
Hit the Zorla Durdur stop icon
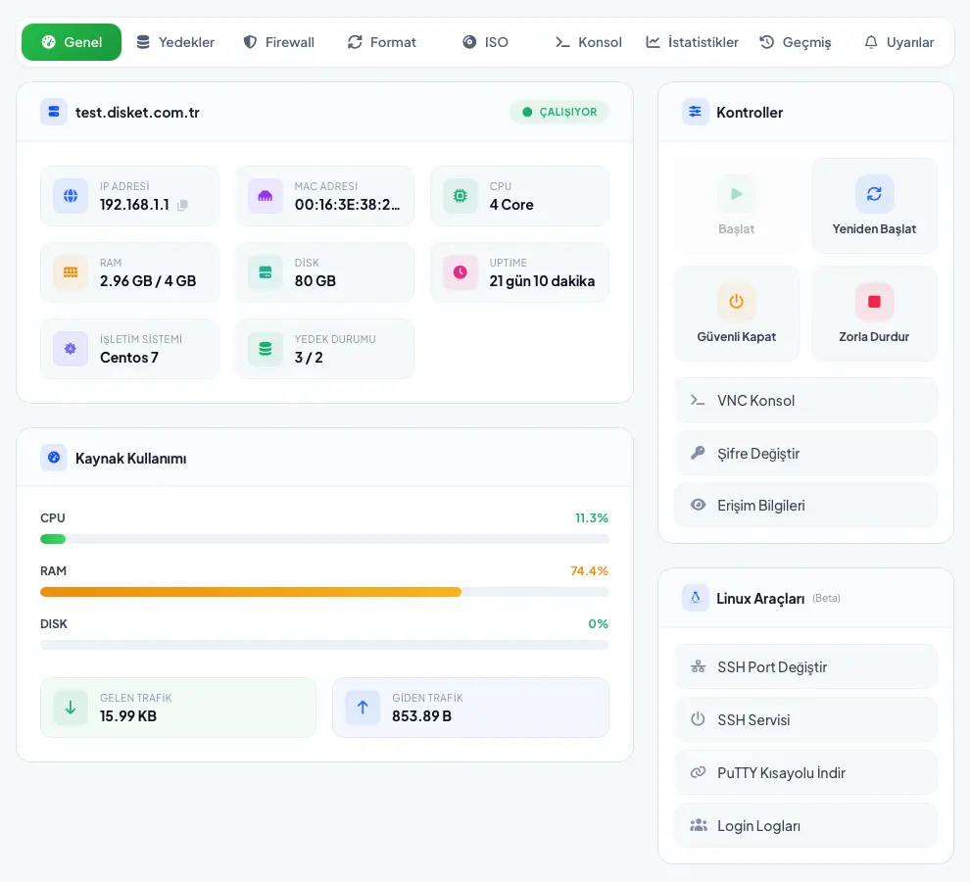point(874,302)
